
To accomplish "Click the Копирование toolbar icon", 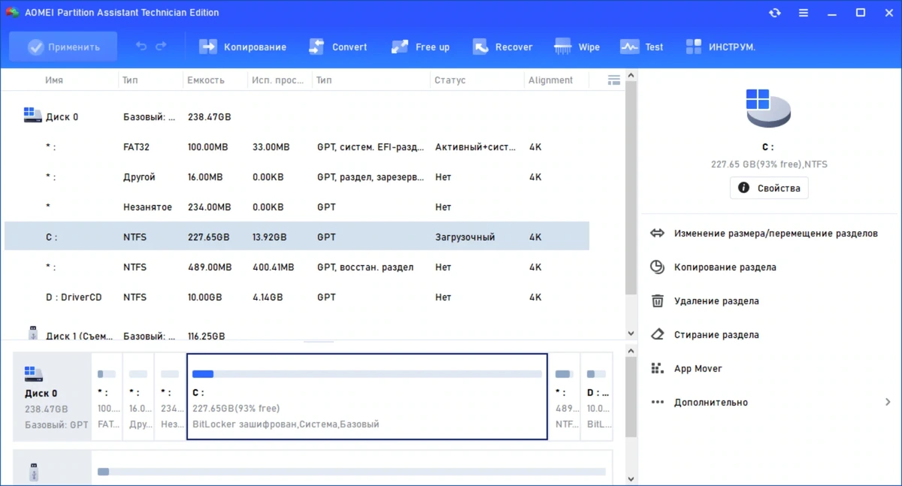I will point(208,47).
